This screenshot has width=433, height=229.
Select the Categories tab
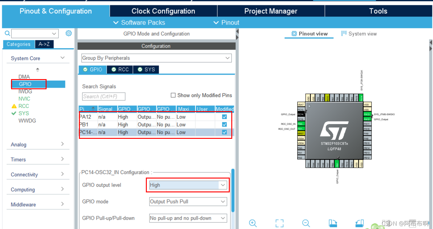(19, 44)
